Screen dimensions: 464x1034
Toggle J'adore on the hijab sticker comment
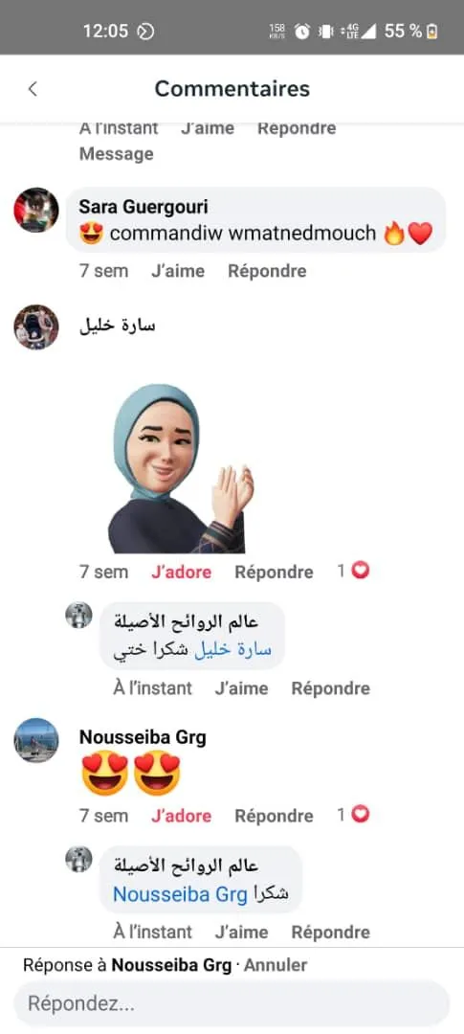(181, 572)
